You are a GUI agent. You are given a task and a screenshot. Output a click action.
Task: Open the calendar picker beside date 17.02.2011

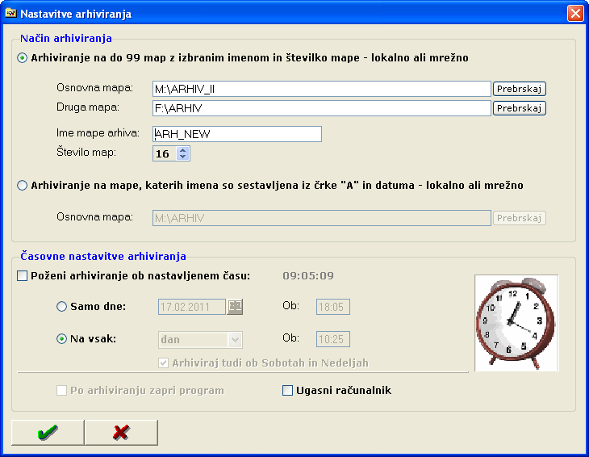pos(235,306)
